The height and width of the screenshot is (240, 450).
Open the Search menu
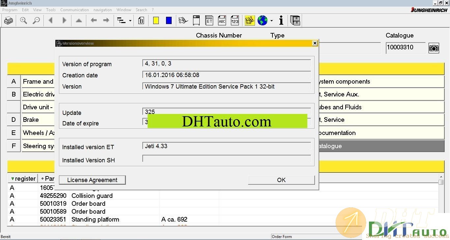(141, 10)
